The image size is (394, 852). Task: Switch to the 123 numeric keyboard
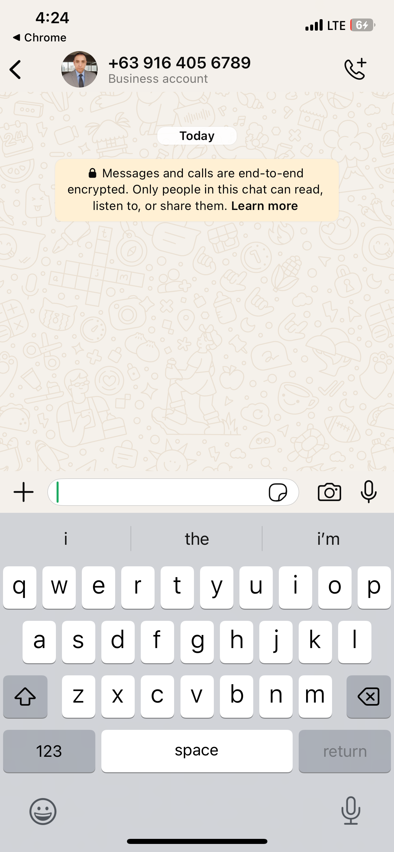pyautogui.click(x=49, y=751)
